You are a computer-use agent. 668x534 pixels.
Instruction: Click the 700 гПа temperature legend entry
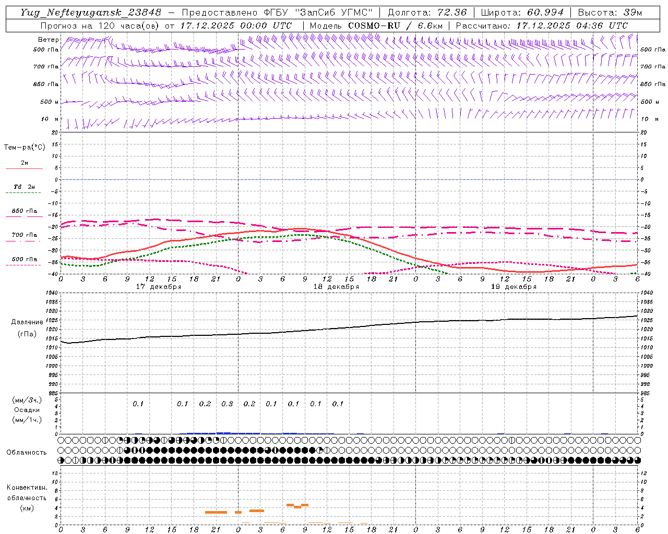[x=24, y=235]
